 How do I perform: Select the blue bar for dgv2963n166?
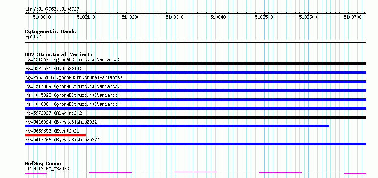[195, 82]
